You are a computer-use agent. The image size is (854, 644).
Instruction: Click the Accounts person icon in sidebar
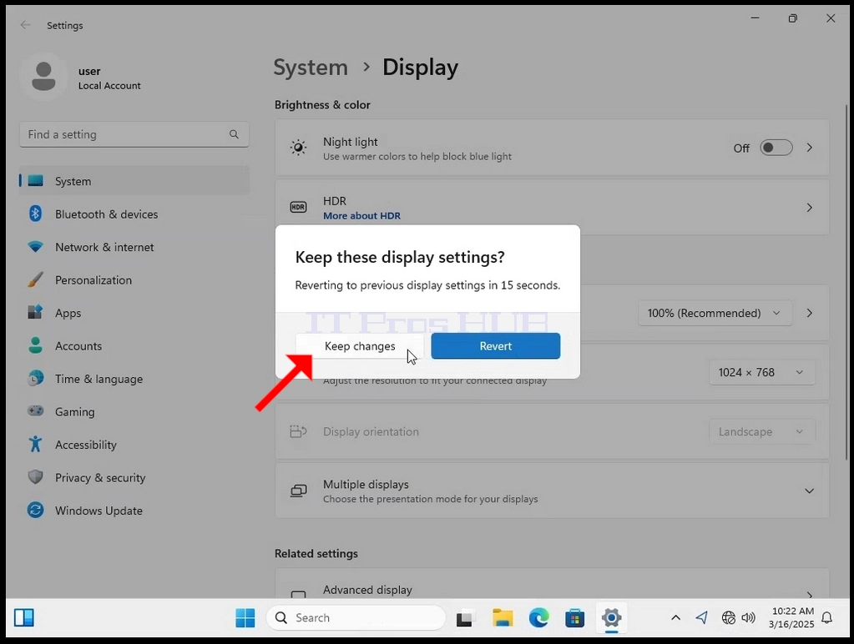coord(35,345)
